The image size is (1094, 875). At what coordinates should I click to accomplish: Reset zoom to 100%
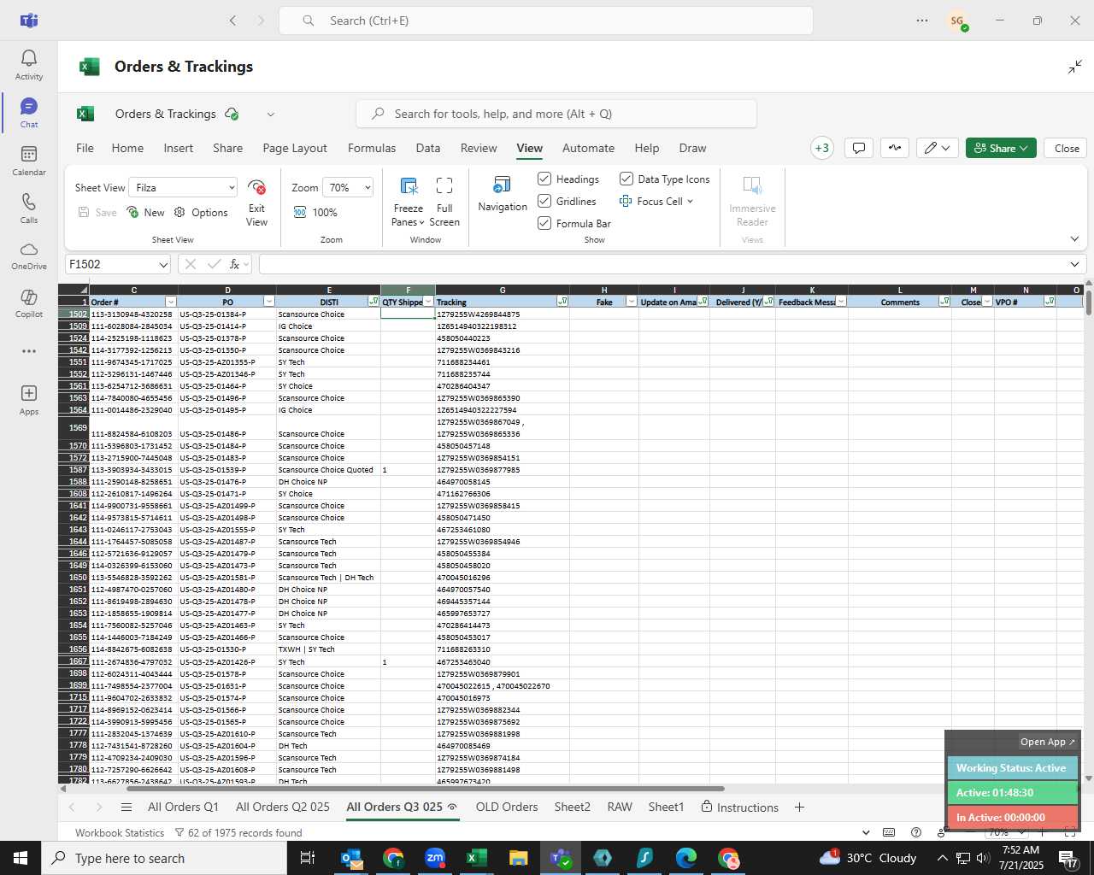point(315,213)
